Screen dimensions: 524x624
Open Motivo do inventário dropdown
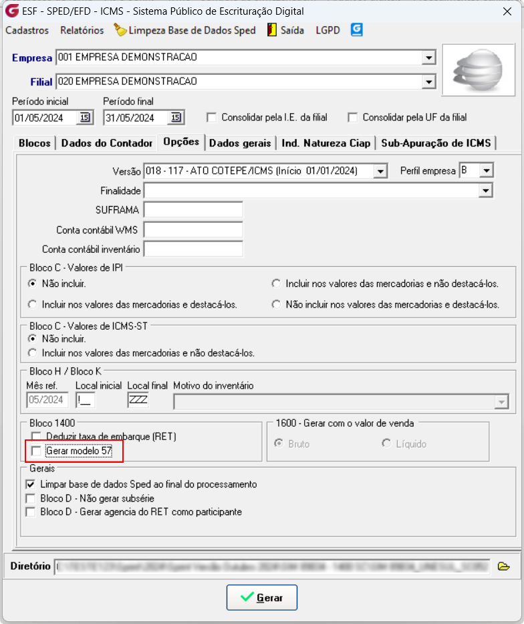(502, 401)
